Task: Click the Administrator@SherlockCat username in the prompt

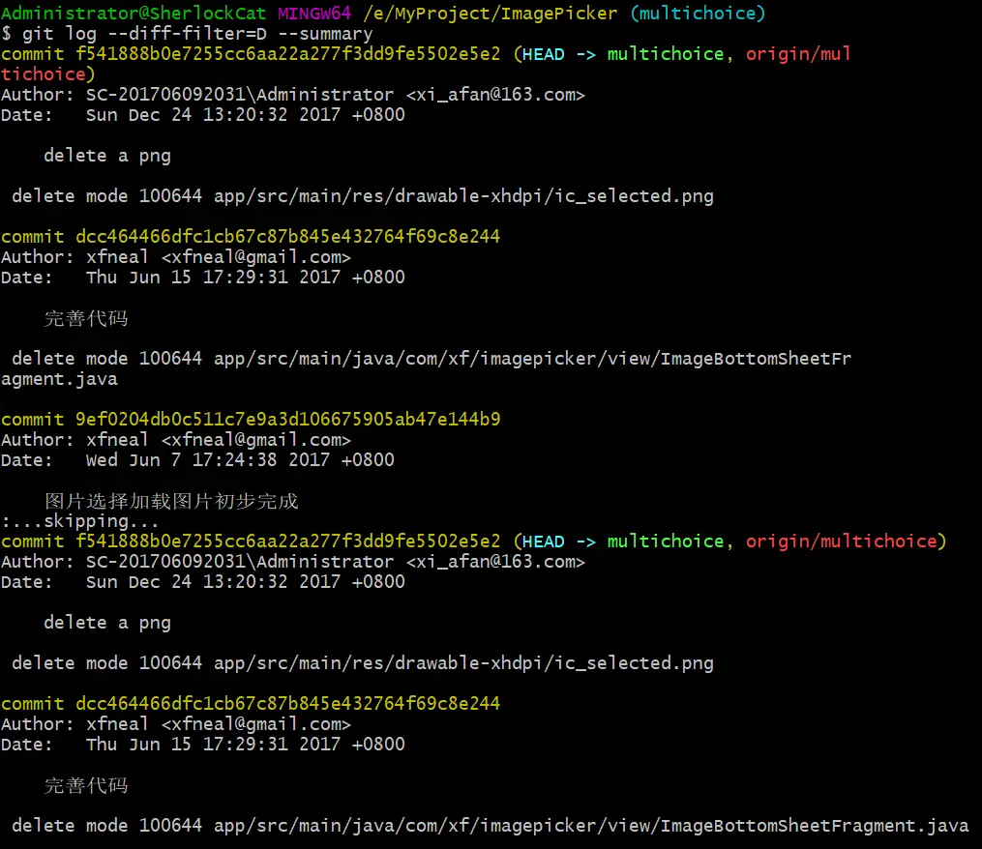Action: (x=134, y=14)
